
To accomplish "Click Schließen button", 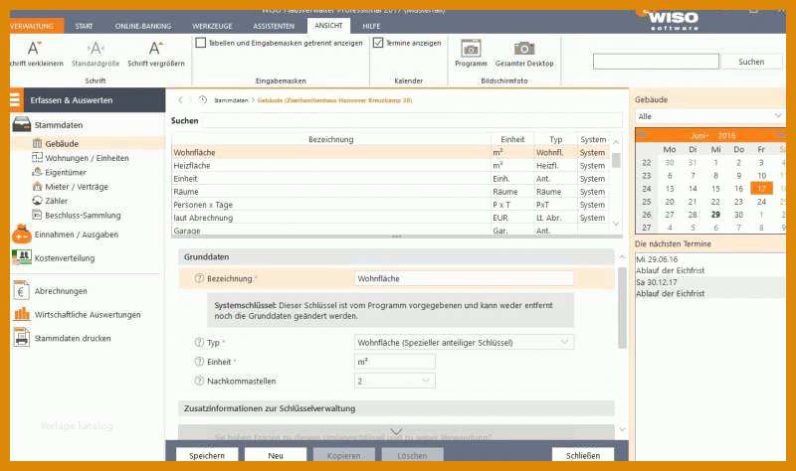I will coord(583,455).
